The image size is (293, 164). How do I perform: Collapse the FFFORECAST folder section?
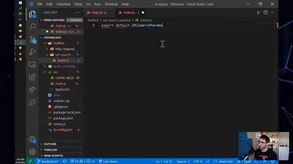(41, 37)
